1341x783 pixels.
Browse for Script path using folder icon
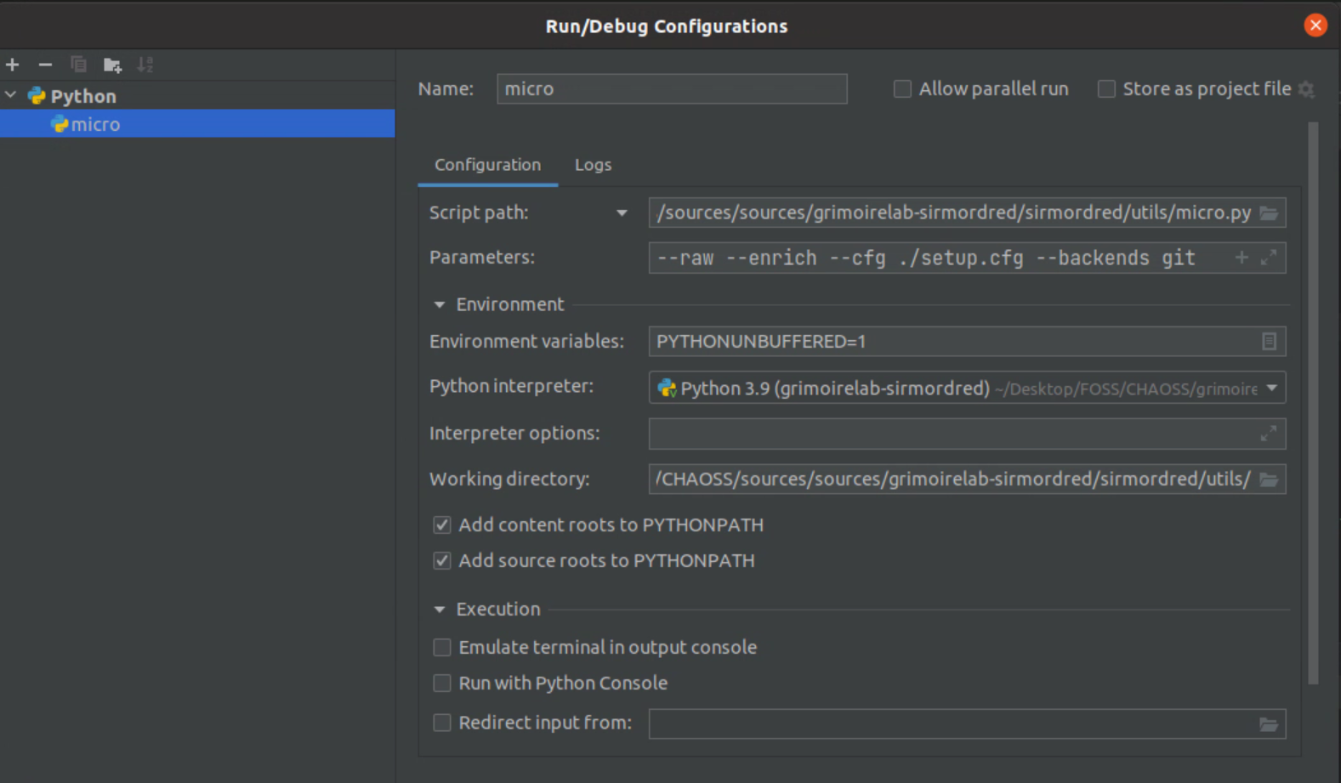pos(1269,213)
